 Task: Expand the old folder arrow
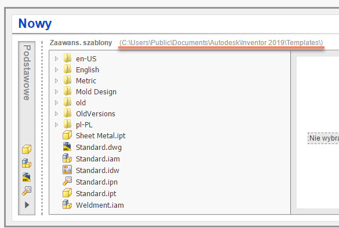56,103
